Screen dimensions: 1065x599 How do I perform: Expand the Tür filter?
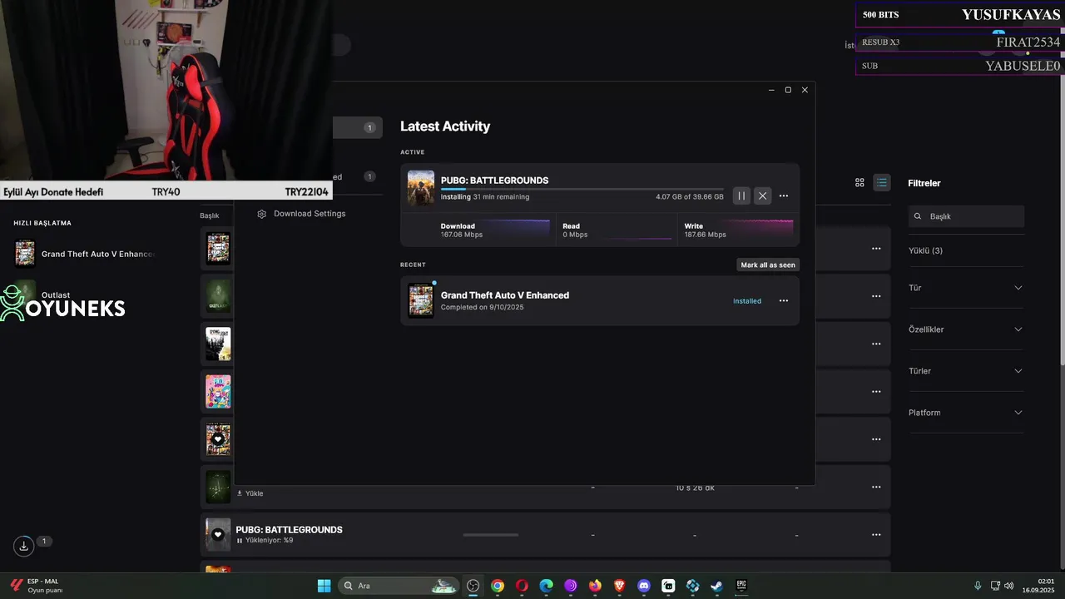(966, 288)
